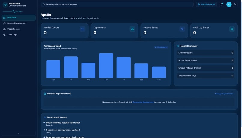Click the Active Departments summary row
This screenshot has height=138, width=242.
(x=206, y=60)
